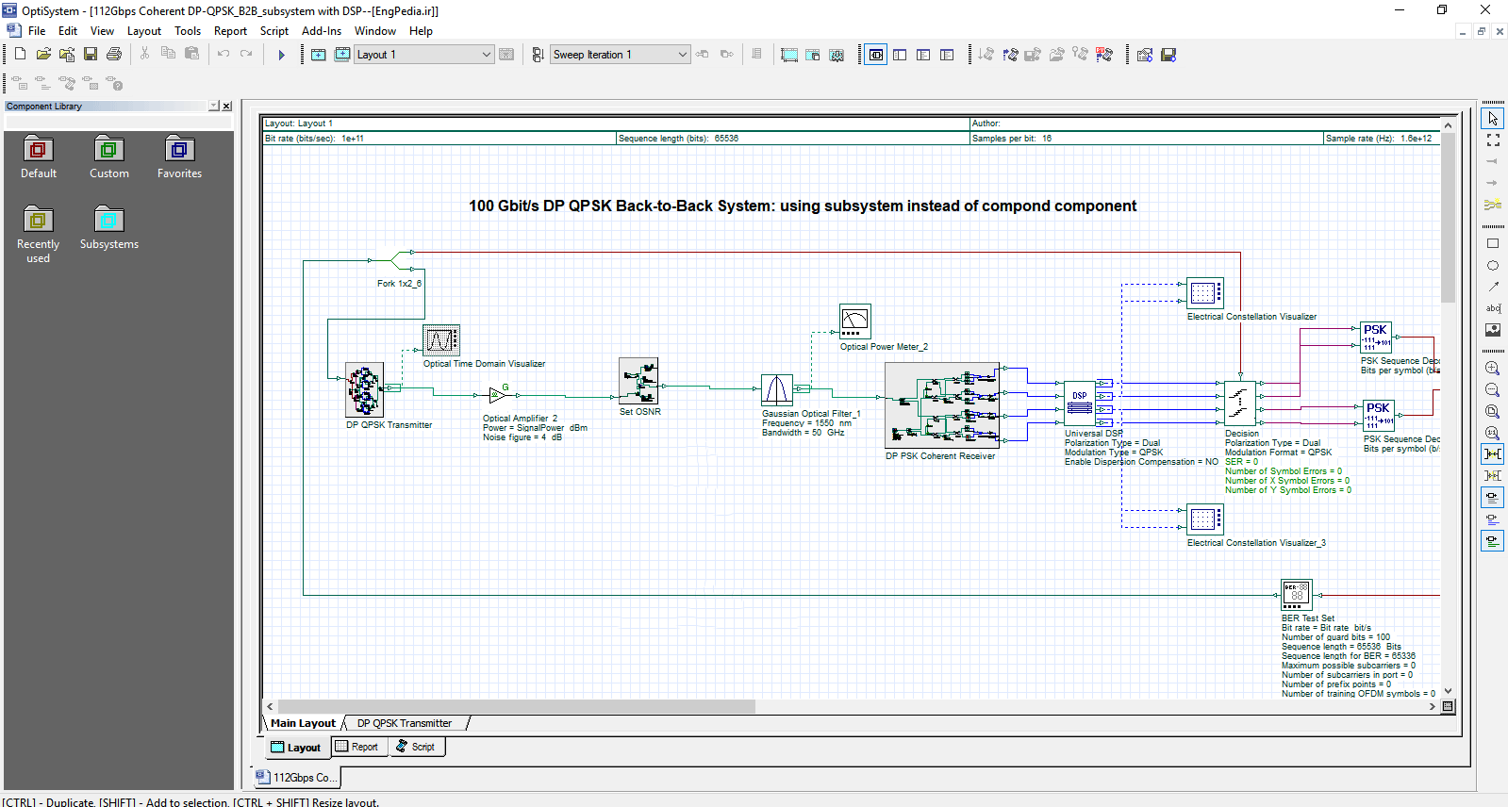The height and width of the screenshot is (807, 1508).
Task: Open the Add-Ins menu
Action: click(322, 31)
